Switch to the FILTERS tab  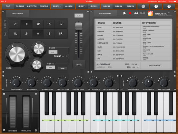coord(20,6)
